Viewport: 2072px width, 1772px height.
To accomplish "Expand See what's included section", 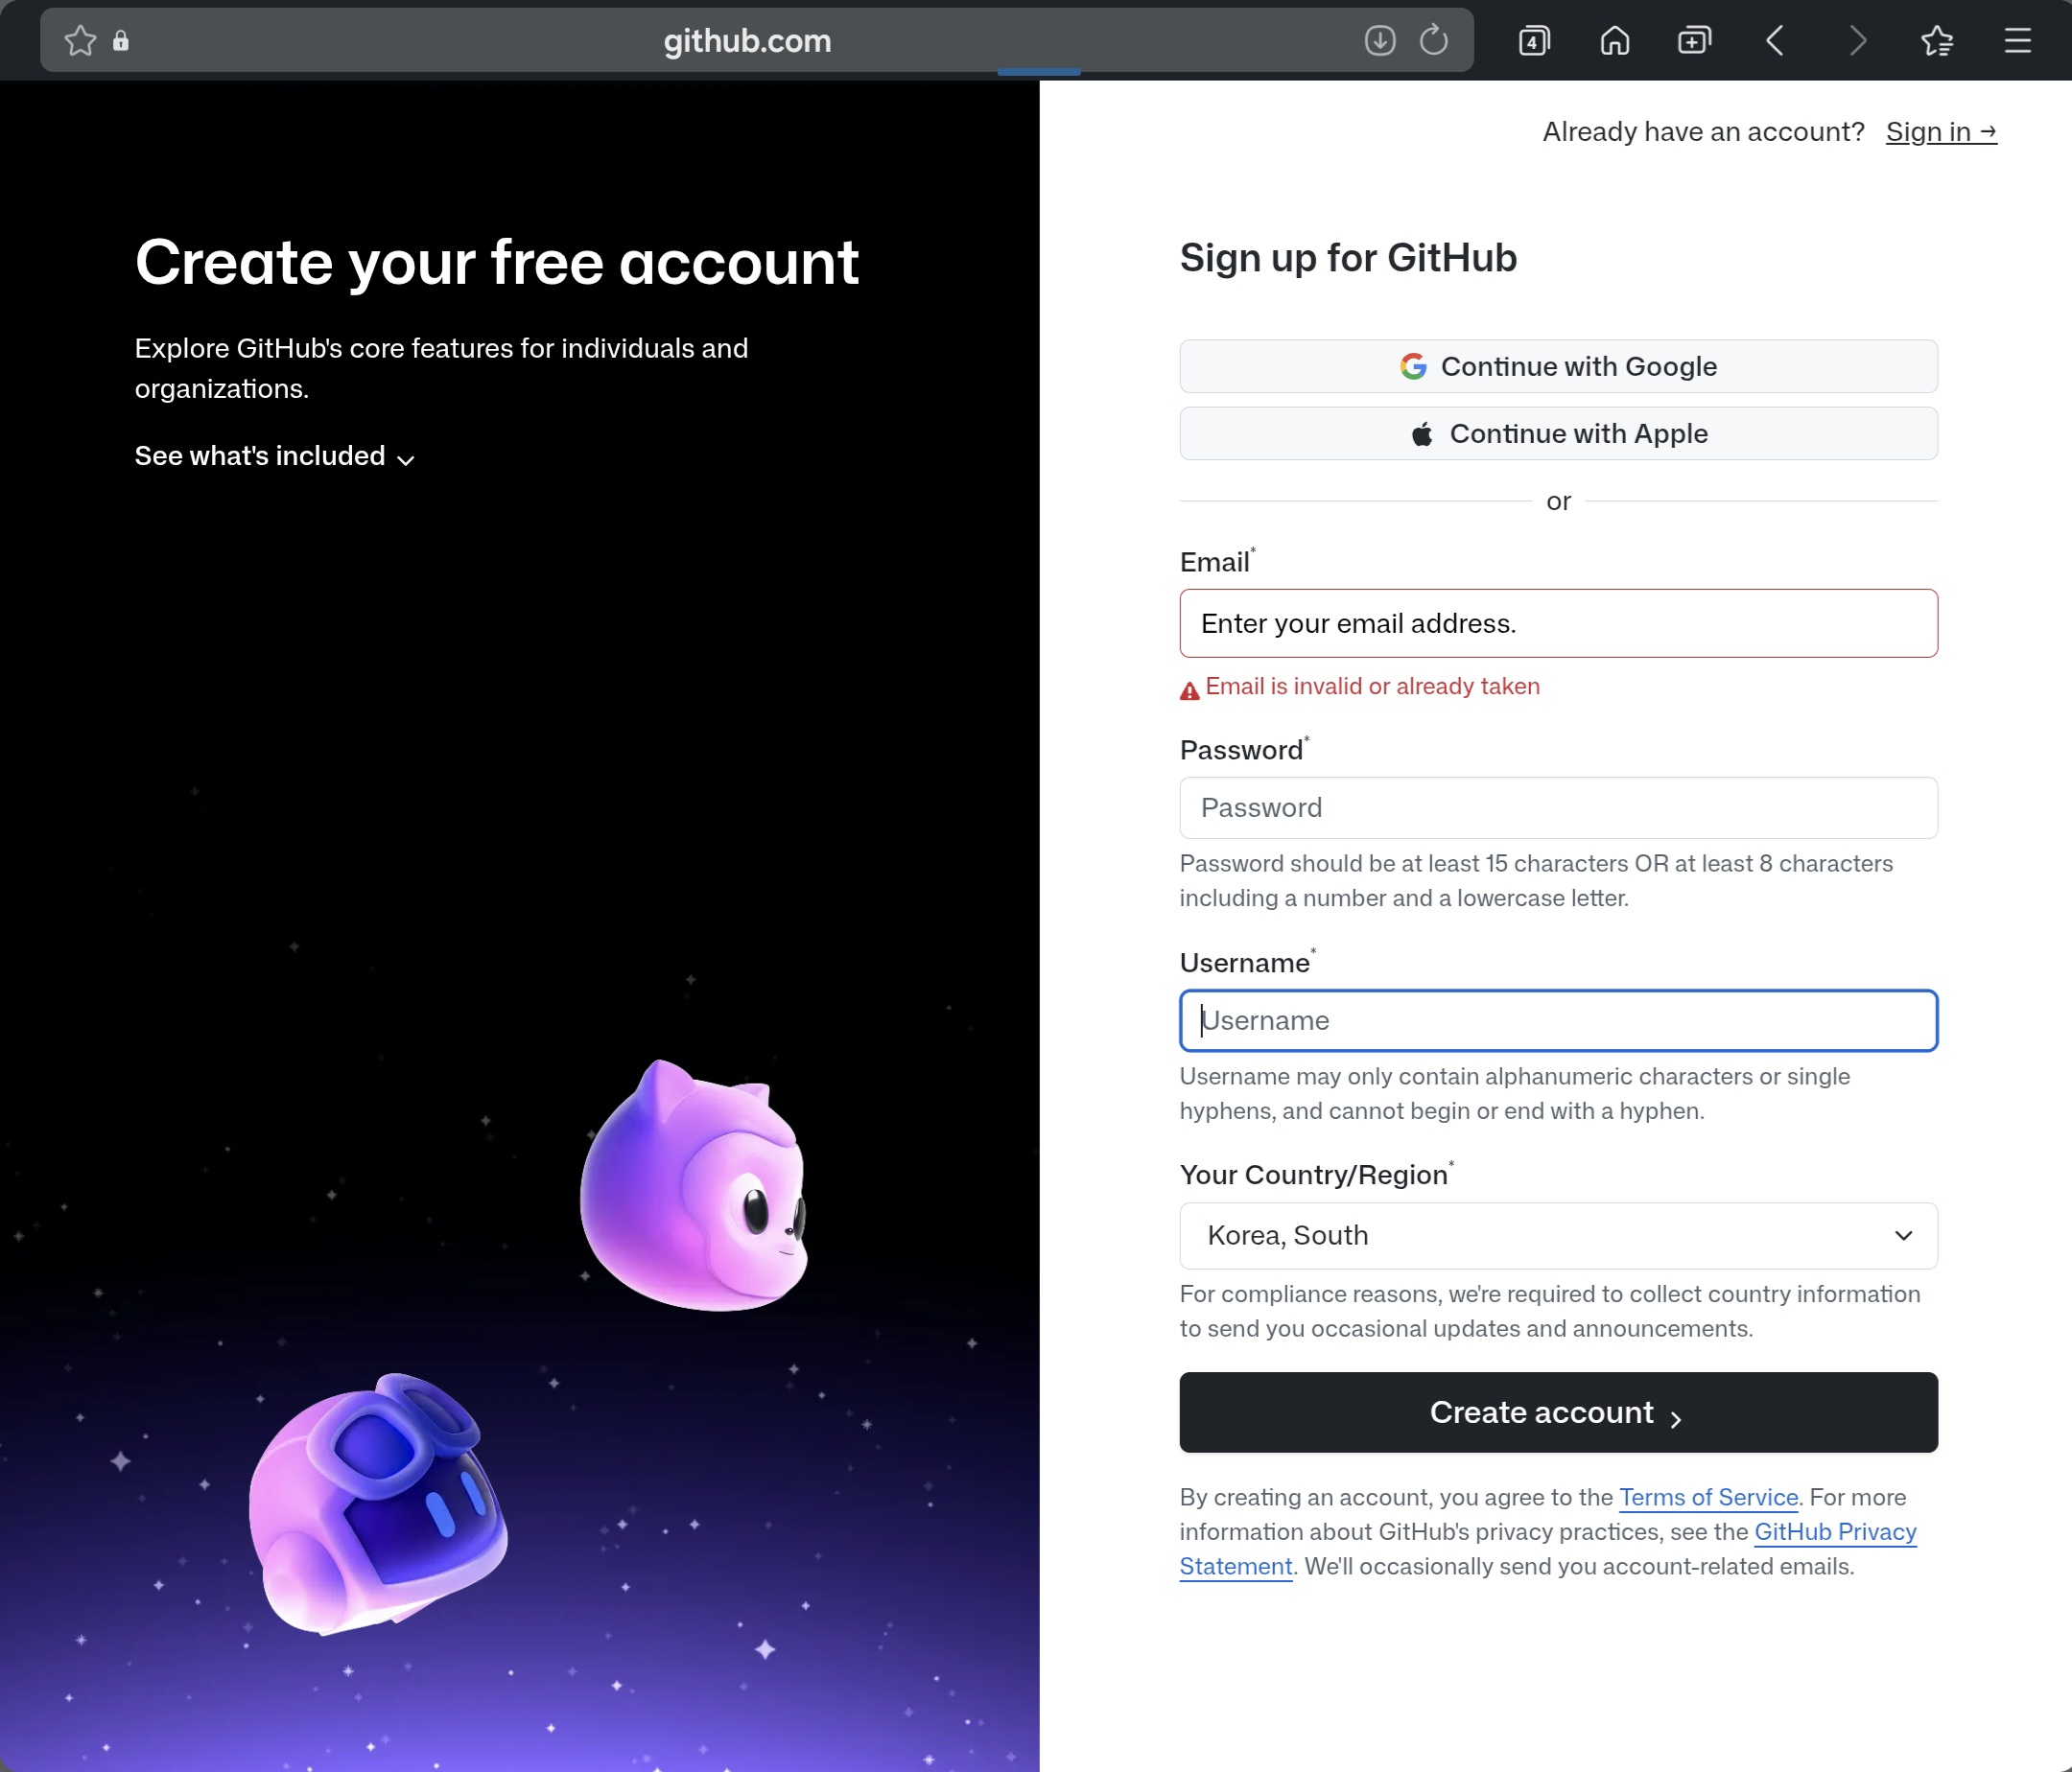I will [x=274, y=456].
